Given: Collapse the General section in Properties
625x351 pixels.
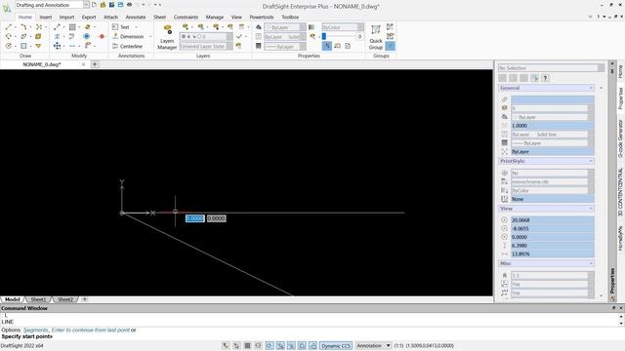Looking at the screenshot, I should pos(591,88).
